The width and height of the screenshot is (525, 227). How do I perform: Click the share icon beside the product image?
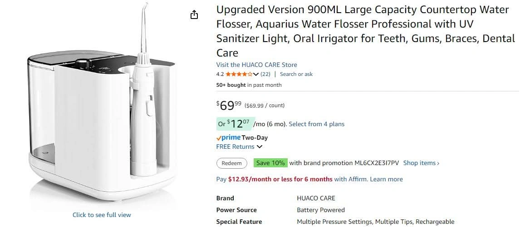(x=194, y=15)
